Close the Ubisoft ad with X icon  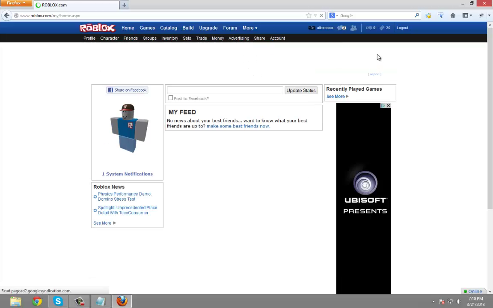click(388, 106)
